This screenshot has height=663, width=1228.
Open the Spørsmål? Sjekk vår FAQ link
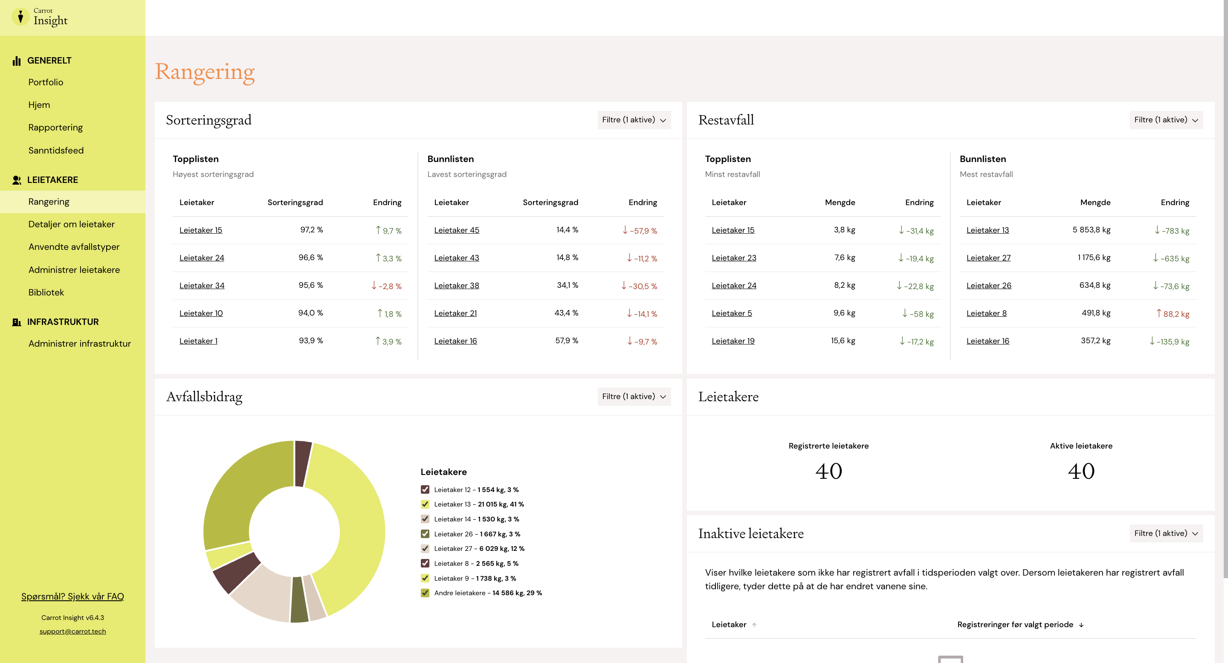point(72,596)
